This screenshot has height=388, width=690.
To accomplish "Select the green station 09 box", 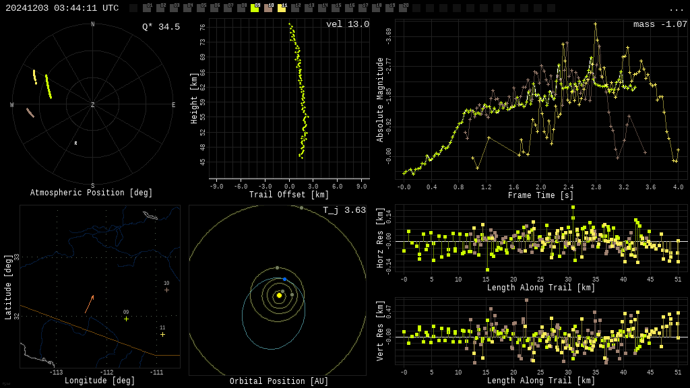I will (x=255, y=8).
